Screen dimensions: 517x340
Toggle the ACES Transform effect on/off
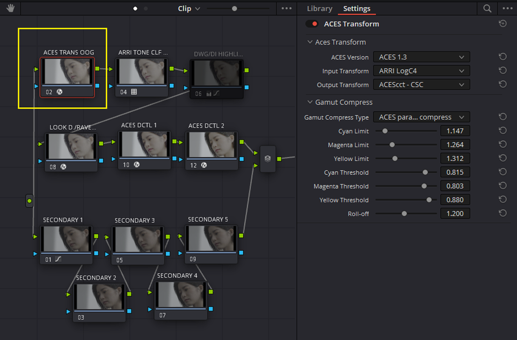[312, 24]
